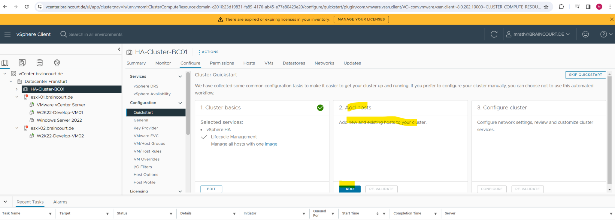Open the mrath@BRAINCOURT.DE user dropdown
The height and width of the screenshot is (220, 615).
point(538,34)
